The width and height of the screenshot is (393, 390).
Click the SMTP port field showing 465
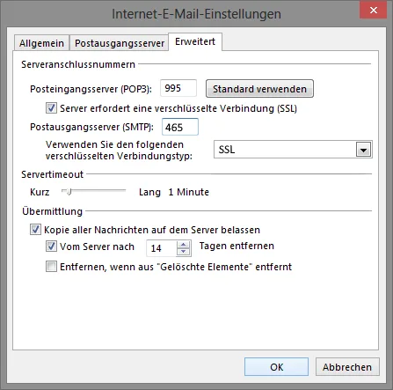coord(180,127)
